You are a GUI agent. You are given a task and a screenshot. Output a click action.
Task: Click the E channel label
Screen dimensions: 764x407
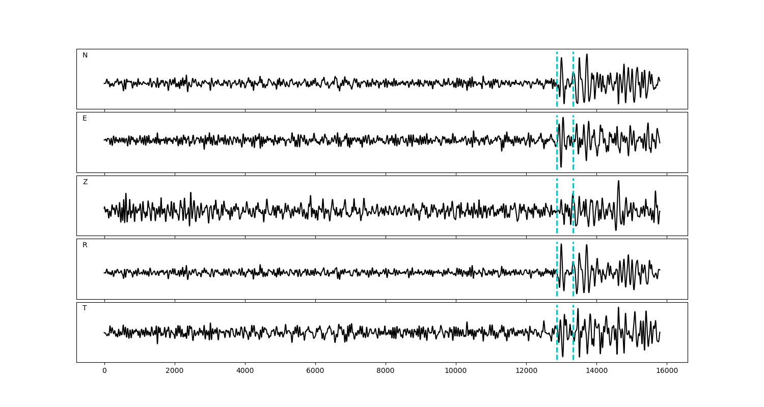85,119
